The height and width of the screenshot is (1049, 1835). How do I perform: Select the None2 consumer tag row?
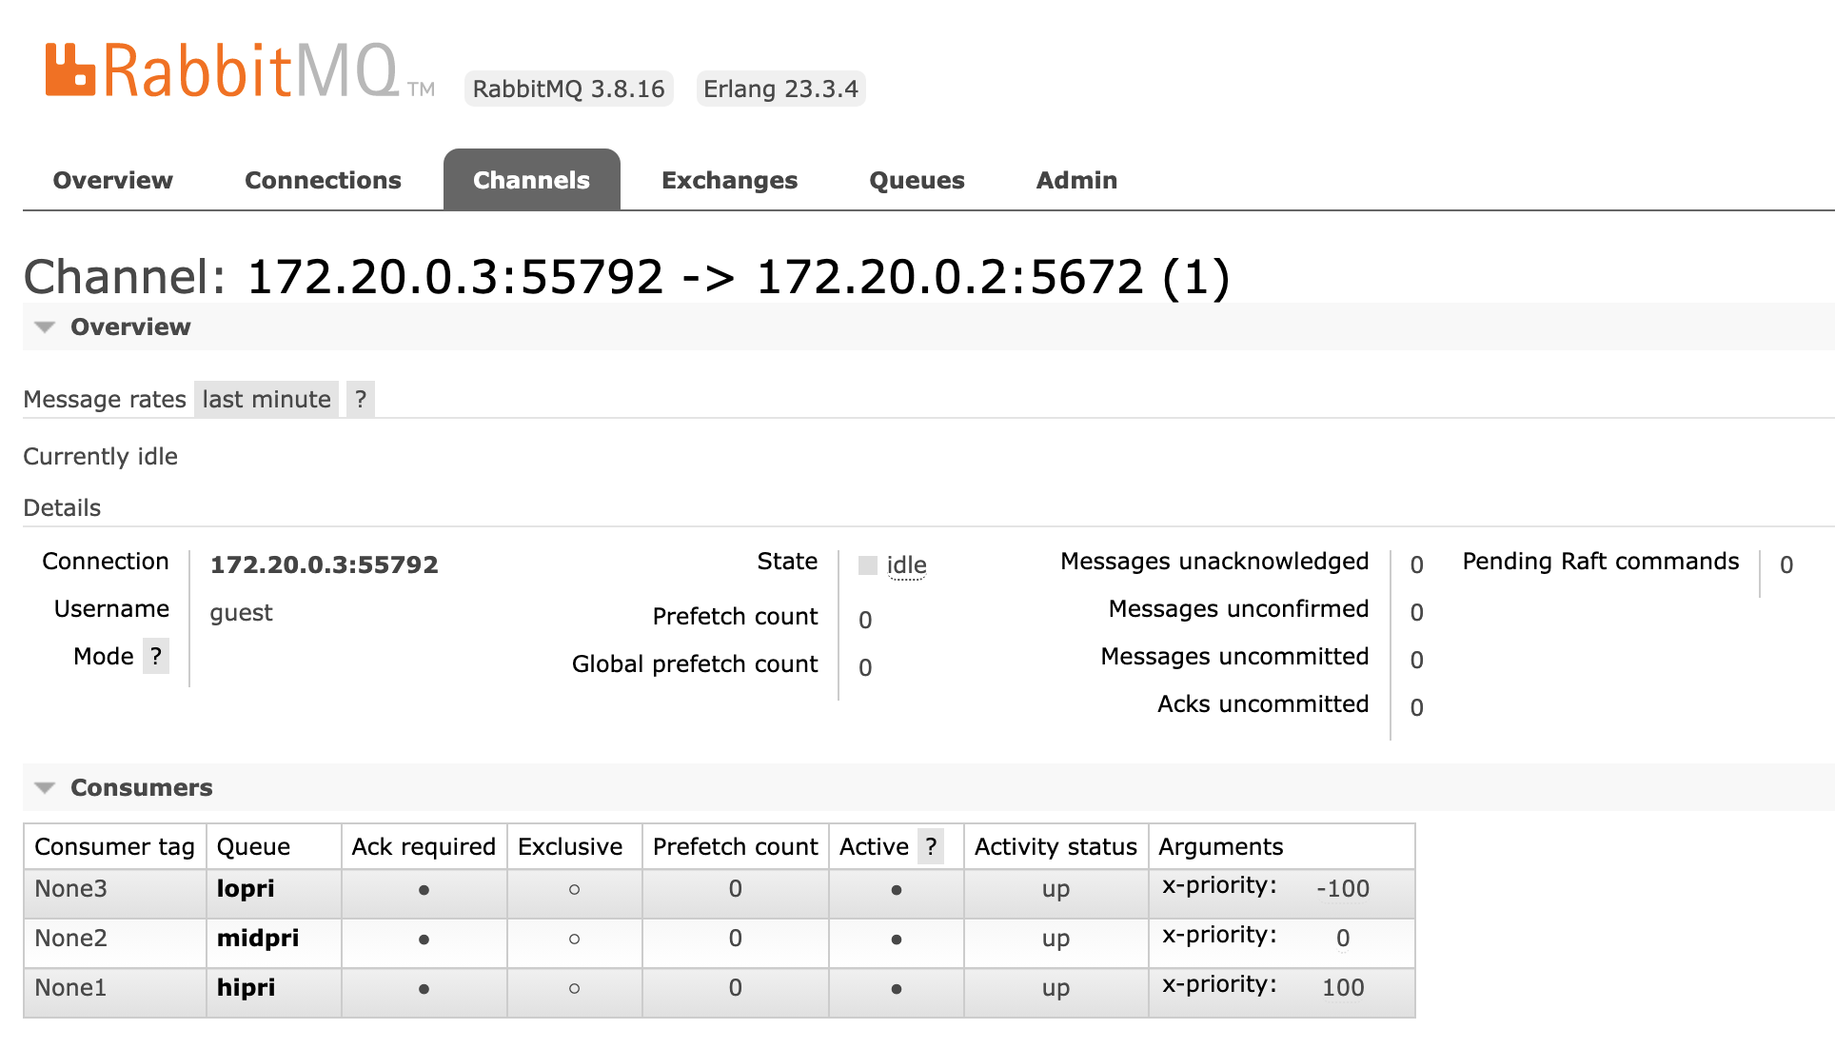[69, 939]
